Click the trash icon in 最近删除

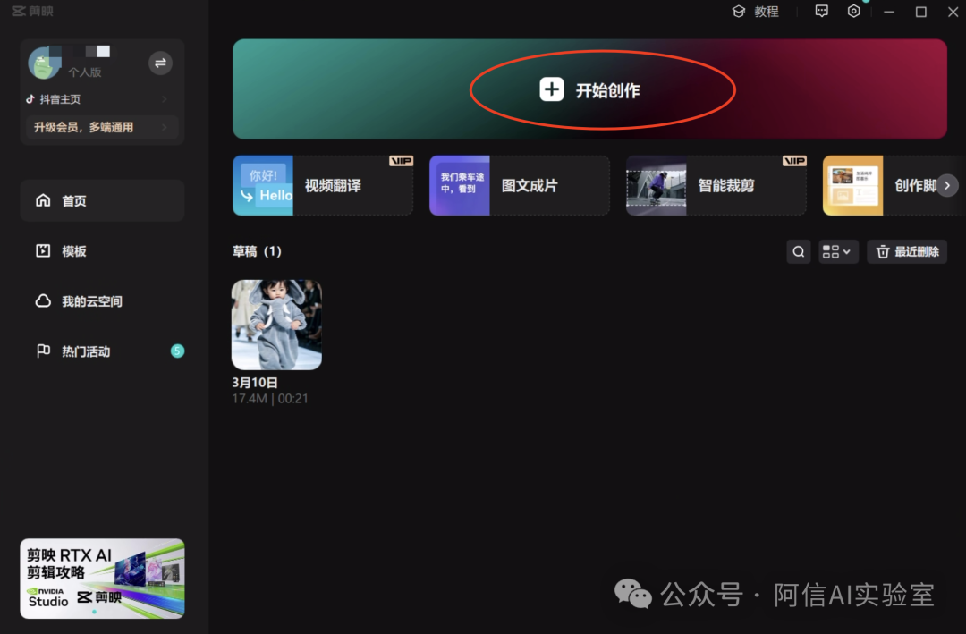pyautogui.click(x=883, y=251)
